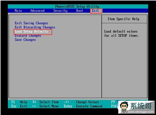Click the -/+ Change Values hint

[81, 102]
